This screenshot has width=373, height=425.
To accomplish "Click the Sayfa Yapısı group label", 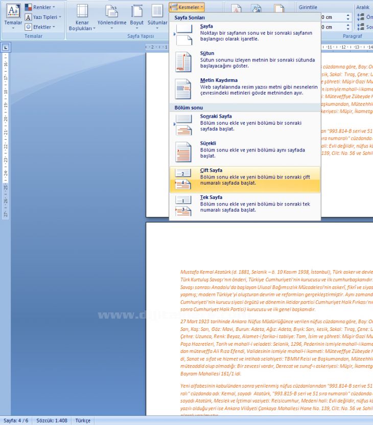I will pos(141,36).
